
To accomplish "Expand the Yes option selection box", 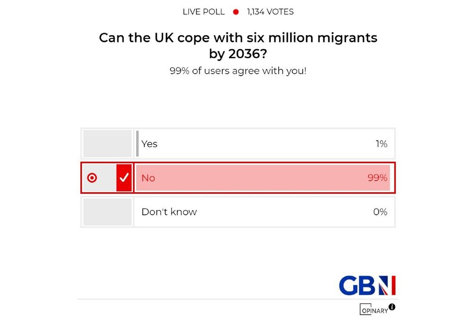I will (x=107, y=143).
